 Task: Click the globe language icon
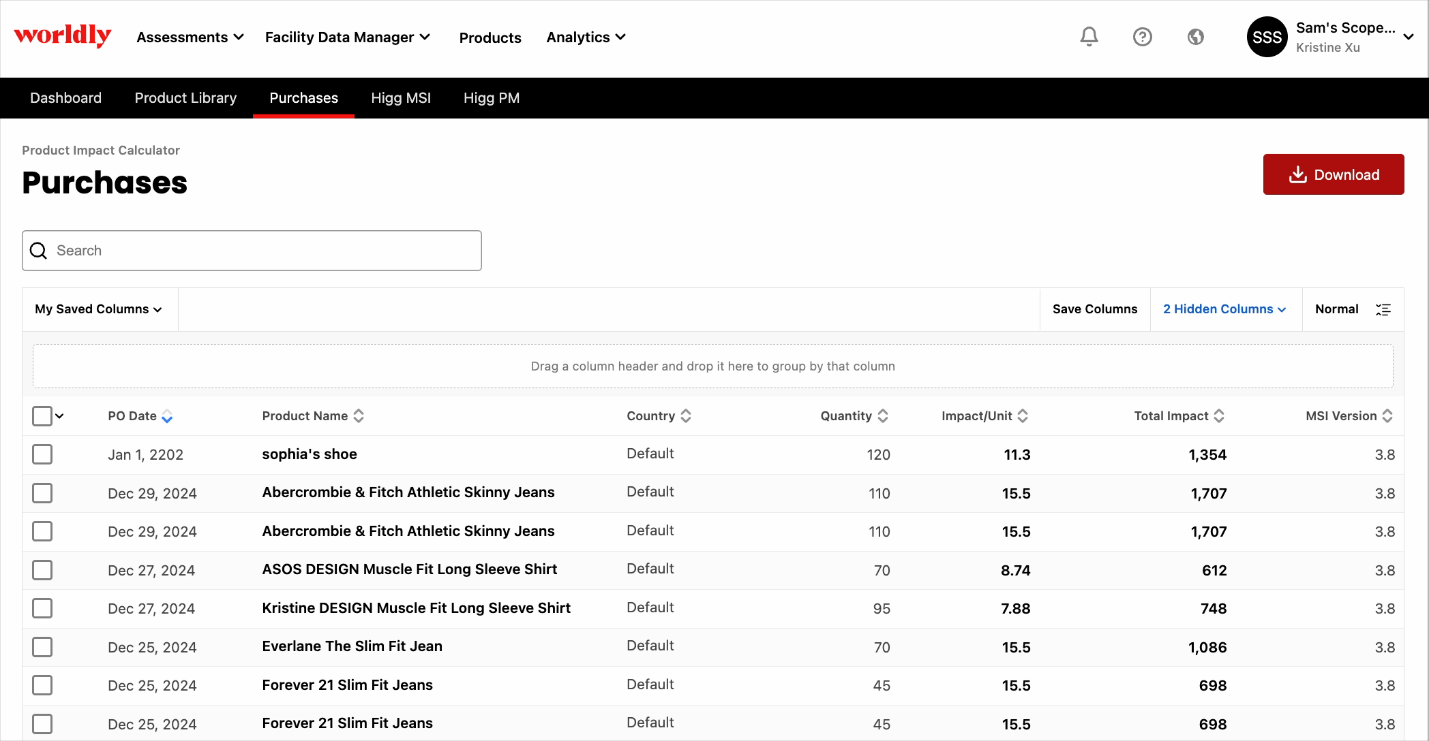(1196, 37)
